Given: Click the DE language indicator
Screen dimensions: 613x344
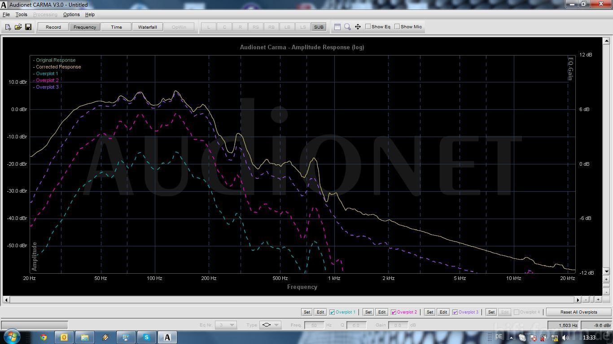Looking at the screenshot, I should pos(499,336).
